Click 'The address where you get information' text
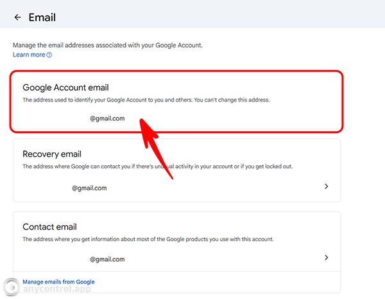The image size is (385, 299). (x=148, y=239)
